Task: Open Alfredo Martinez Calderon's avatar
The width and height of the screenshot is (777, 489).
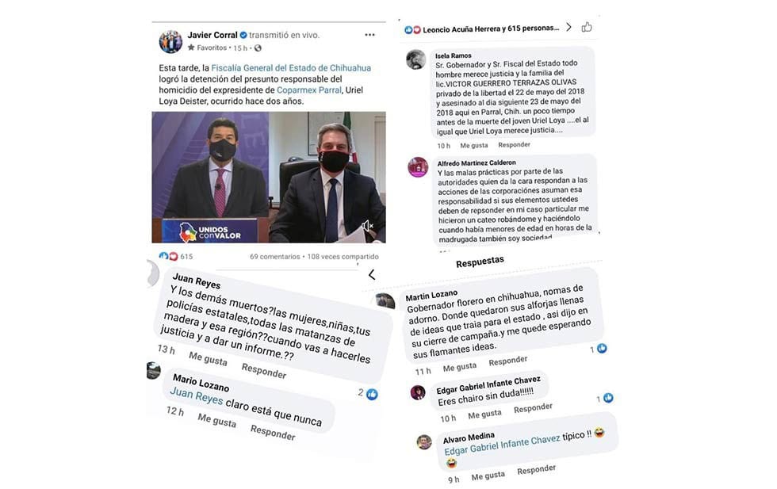Action: pyautogui.click(x=418, y=167)
